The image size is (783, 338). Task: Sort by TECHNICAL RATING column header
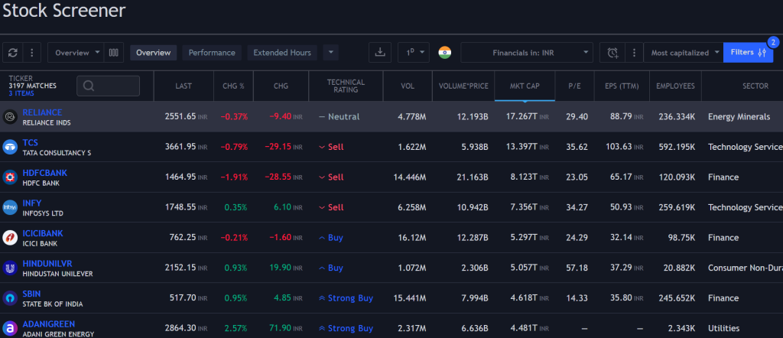pos(346,86)
